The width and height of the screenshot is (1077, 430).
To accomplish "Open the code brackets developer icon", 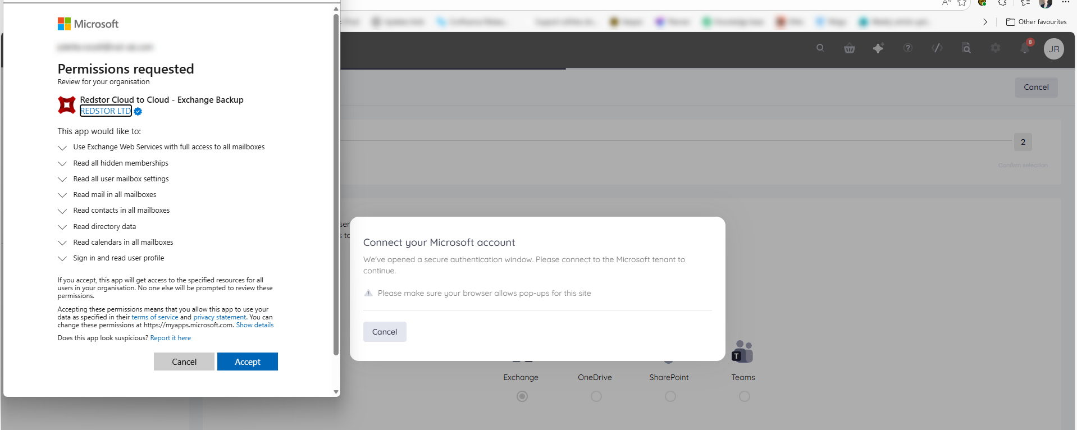I will click(937, 48).
